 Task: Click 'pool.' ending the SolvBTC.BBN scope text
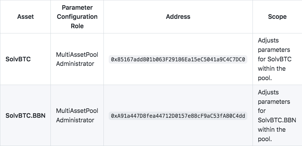pos(265,139)
